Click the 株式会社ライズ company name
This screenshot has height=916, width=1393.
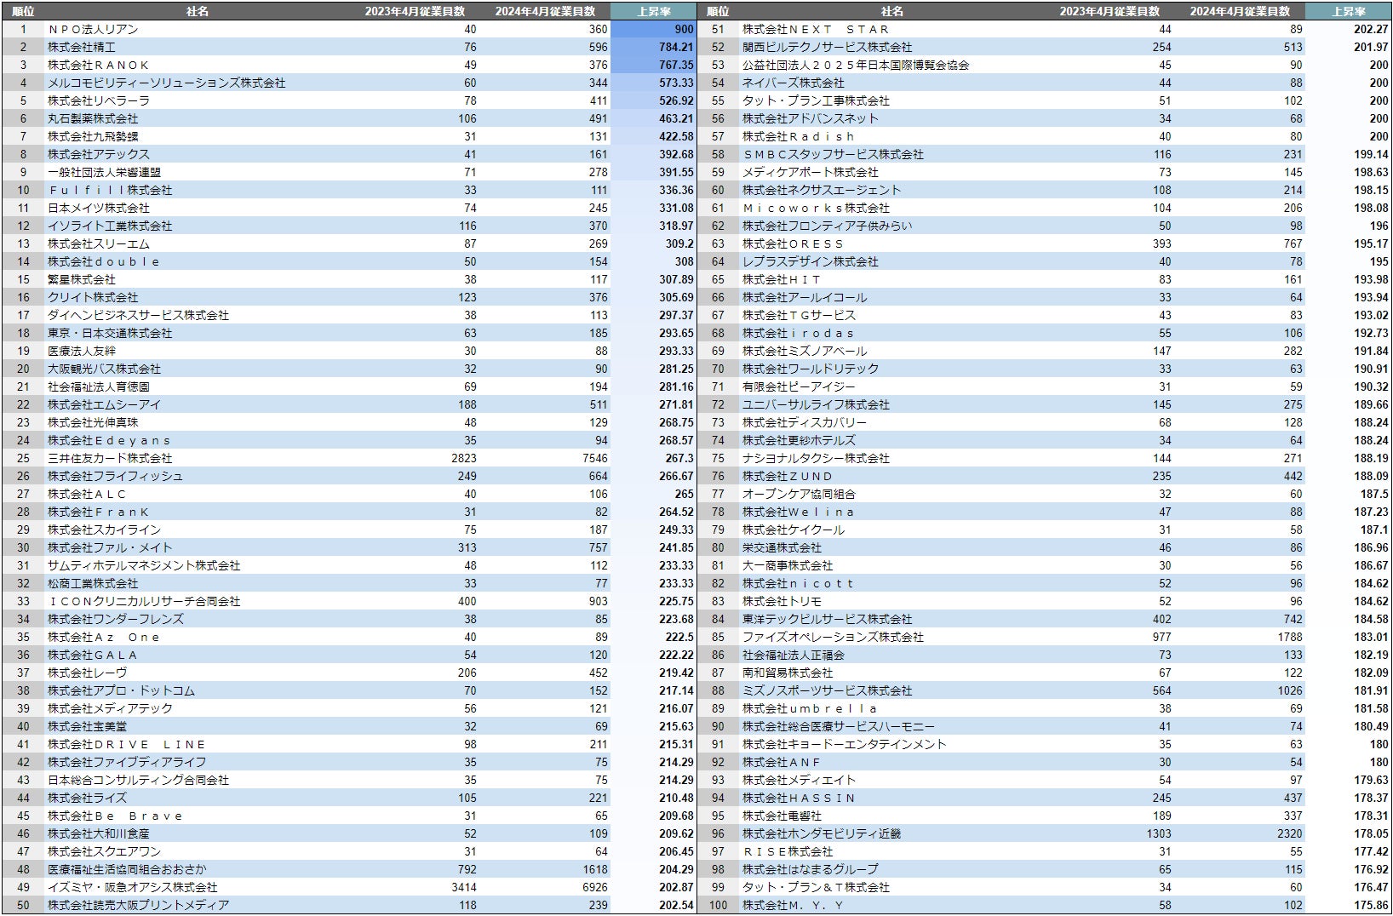pyautogui.click(x=87, y=798)
